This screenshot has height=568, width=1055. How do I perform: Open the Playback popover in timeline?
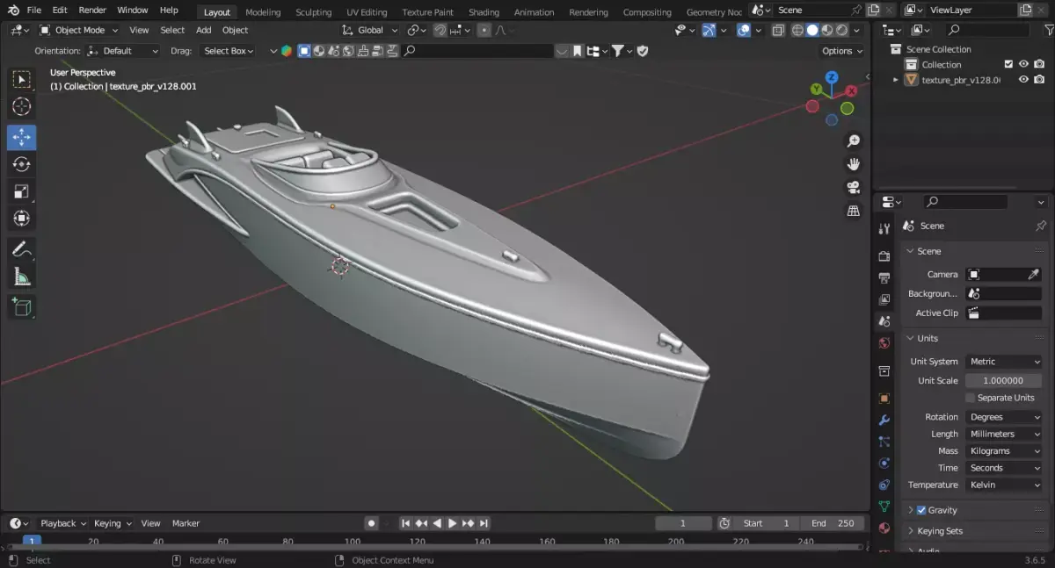(62, 523)
